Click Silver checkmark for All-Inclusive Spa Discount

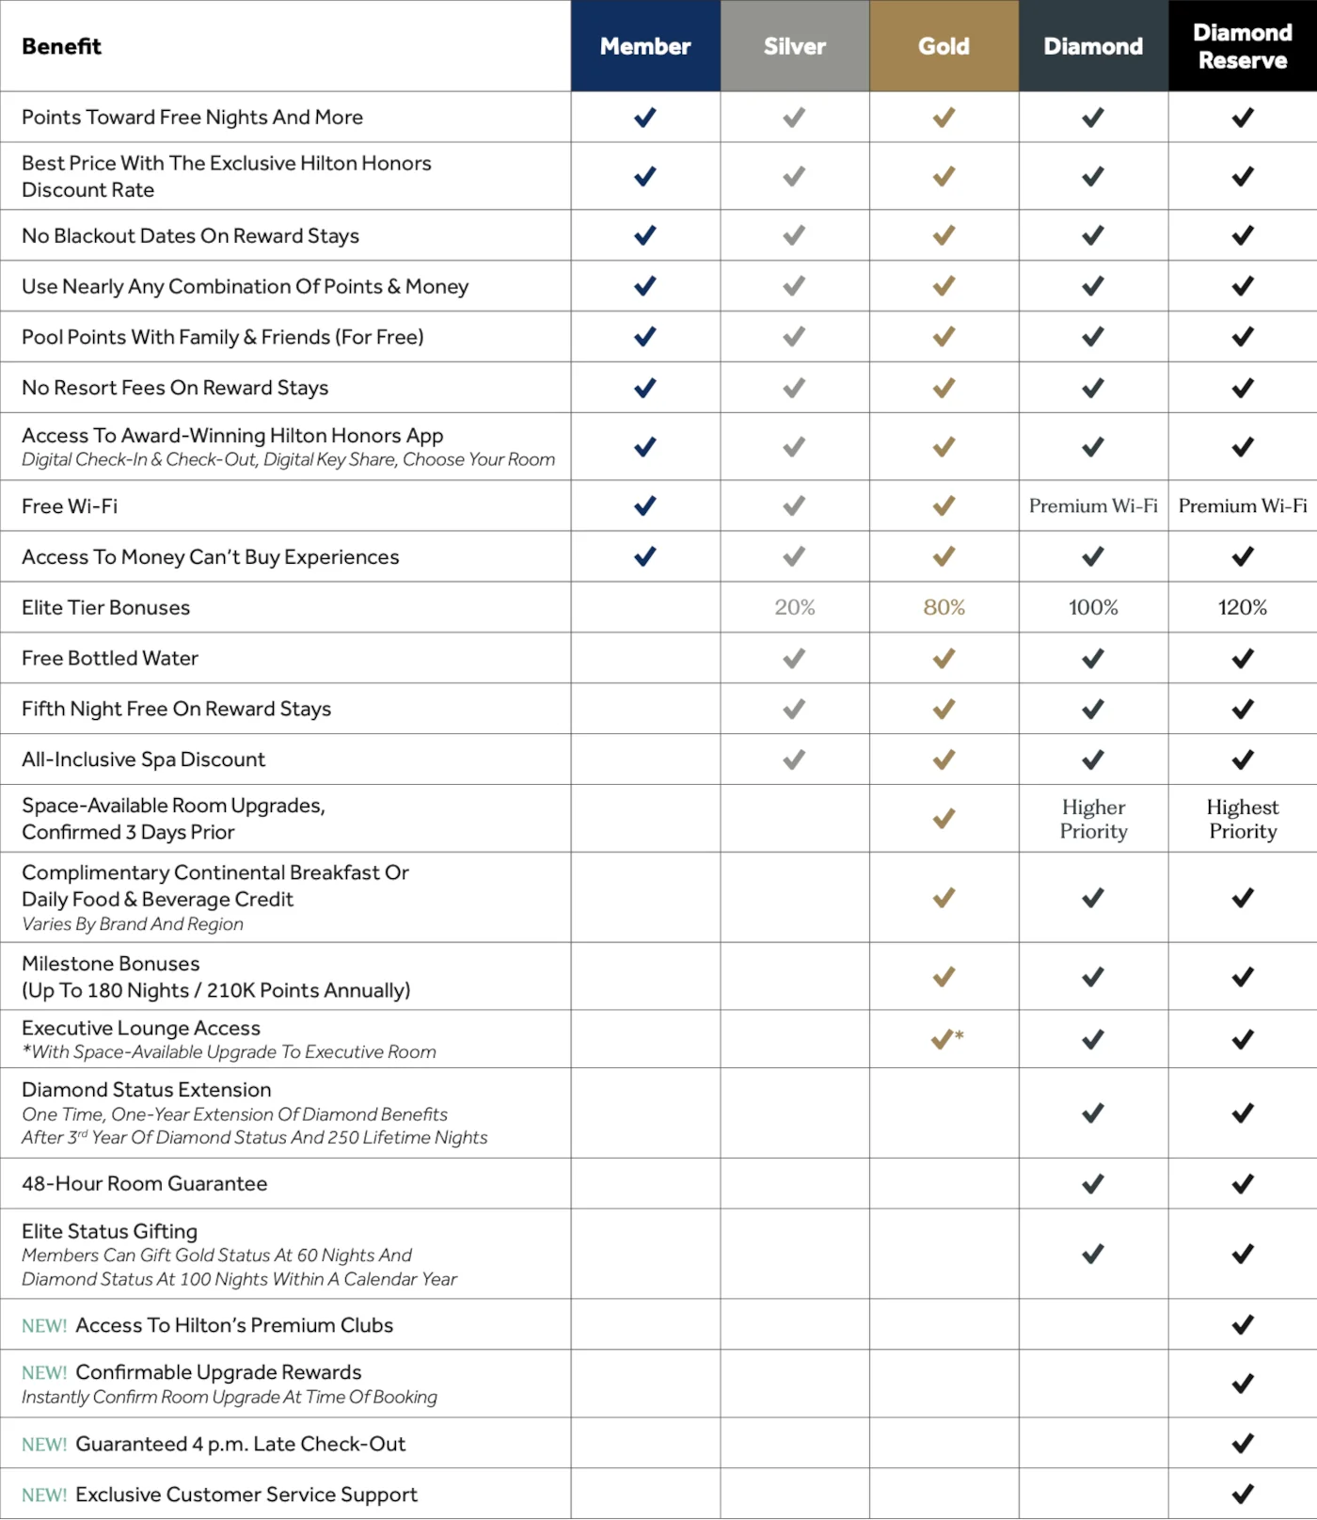794,760
